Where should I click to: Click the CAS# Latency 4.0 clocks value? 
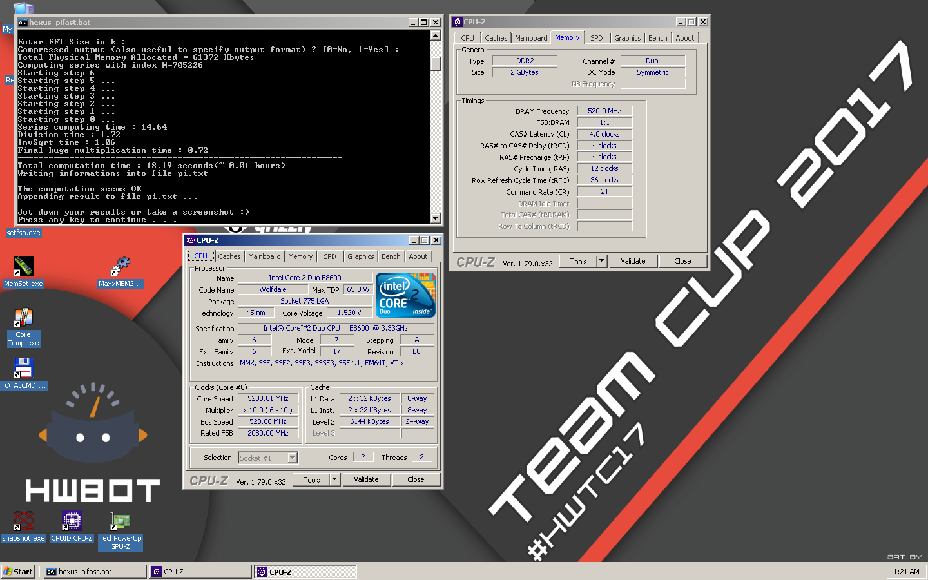[604, 134]
